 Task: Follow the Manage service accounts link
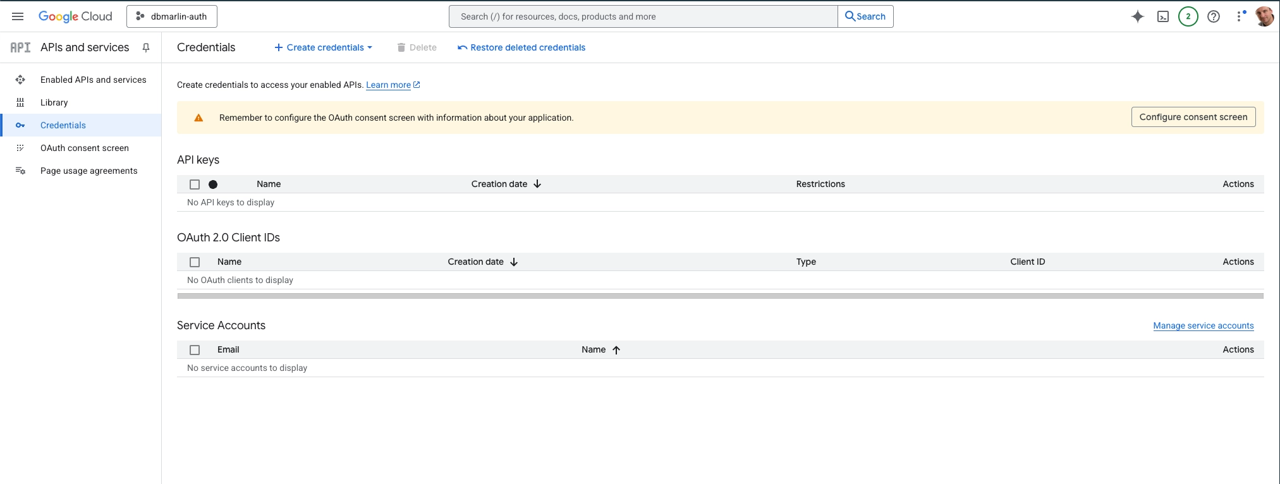point(1203,325)
